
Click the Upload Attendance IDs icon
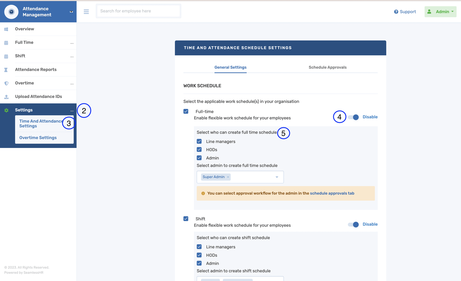[x=6, y=96]
